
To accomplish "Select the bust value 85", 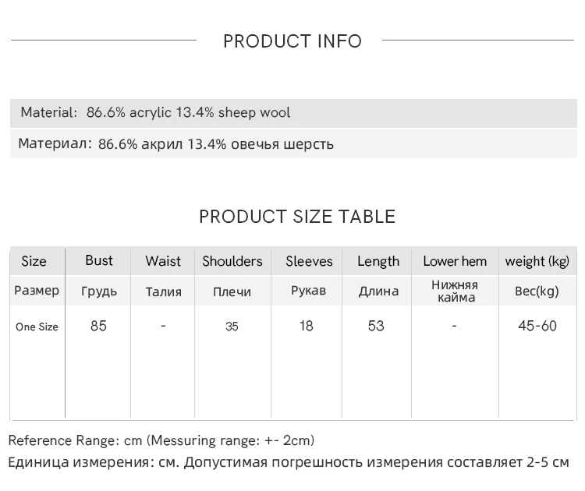I will 98,326.
